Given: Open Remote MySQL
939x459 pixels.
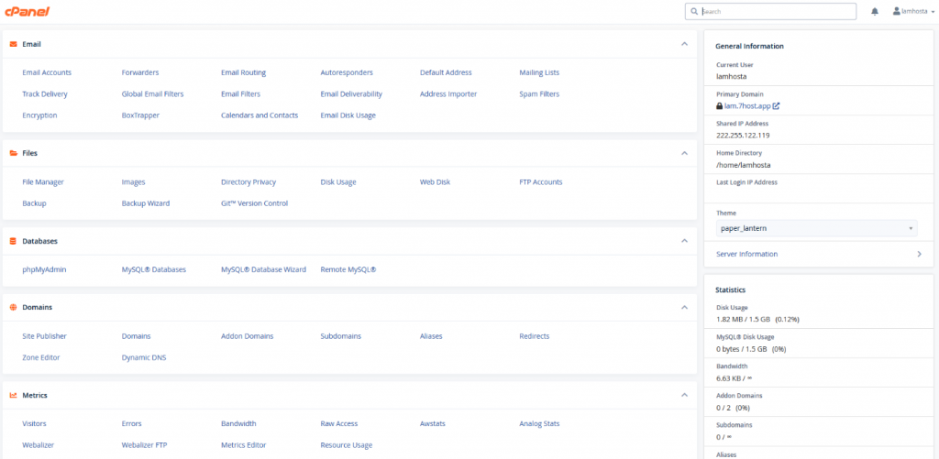Looking at the screenshot, I should click(348, 270).
